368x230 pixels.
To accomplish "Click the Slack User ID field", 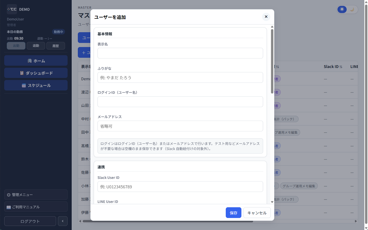I will [180, 187].
